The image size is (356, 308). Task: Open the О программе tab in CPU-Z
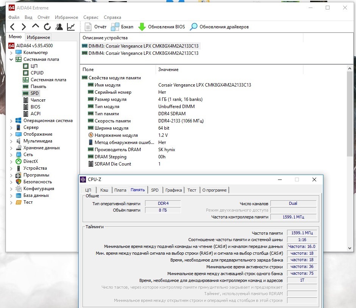tap(214, 190)
